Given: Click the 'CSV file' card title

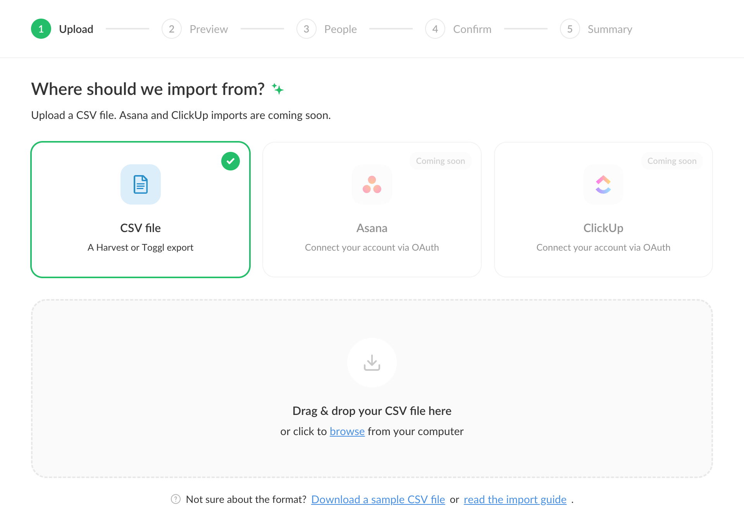Looking at the screenshot, I should (x=140, y=228).
